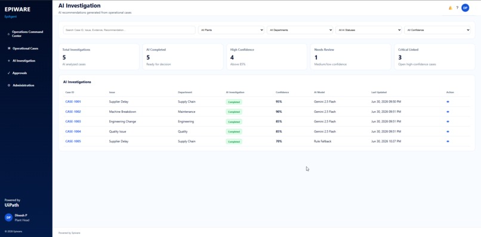Open the CASE-1002 link
Screen dimensions: 481x237
[73, 112]
